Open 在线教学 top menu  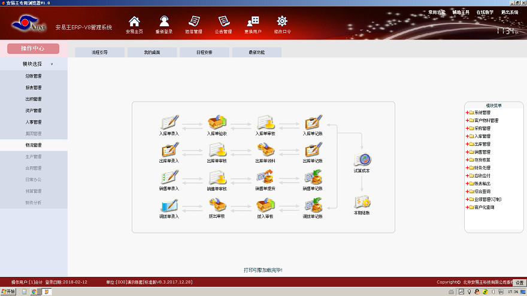(x=485, y=12)
